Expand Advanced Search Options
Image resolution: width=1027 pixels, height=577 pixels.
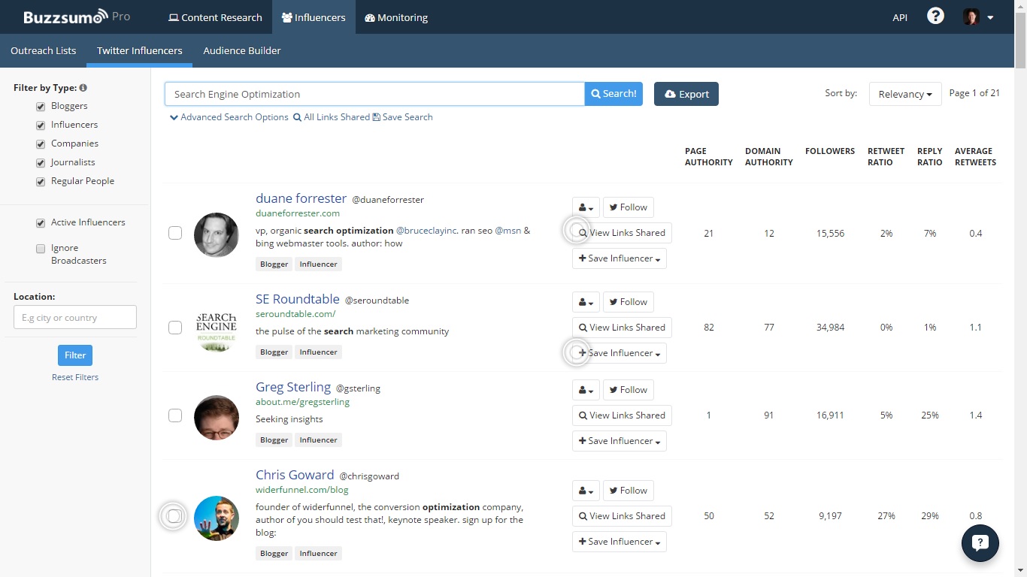(x=229, y=117)
